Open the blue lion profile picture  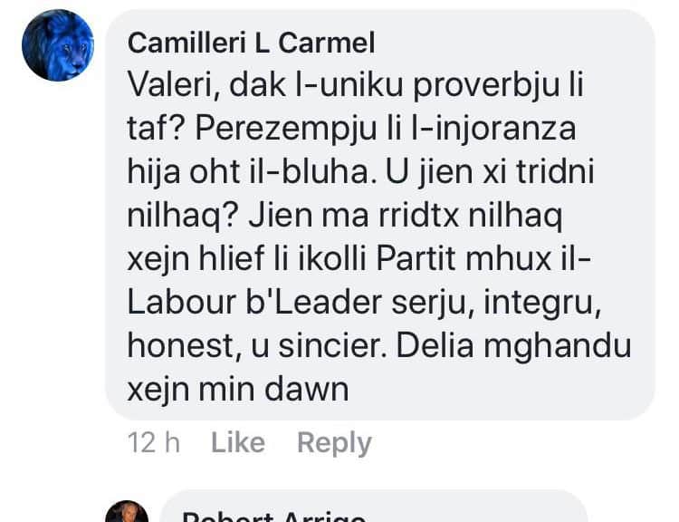(x=58, y=45)
